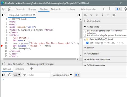Click the Edge logo in title bar
The image size is (127, 97).
pyautogui.click(x=2, y=3)
